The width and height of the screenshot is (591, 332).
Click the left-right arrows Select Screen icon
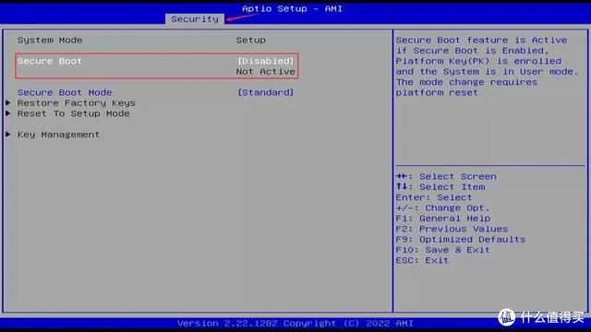pos(402,176)
